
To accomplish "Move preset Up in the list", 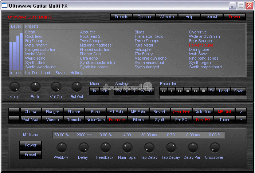I will coord(27,73).
